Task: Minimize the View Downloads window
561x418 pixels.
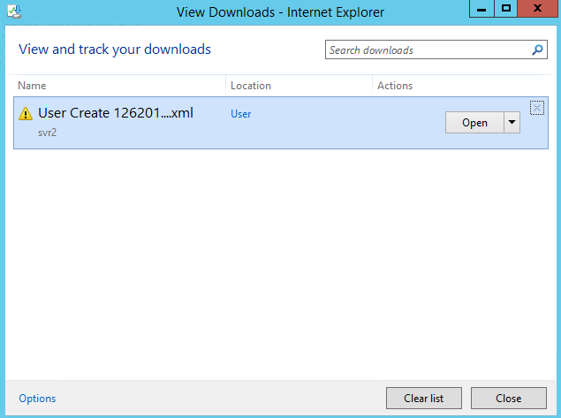Action: click(481, 9)
